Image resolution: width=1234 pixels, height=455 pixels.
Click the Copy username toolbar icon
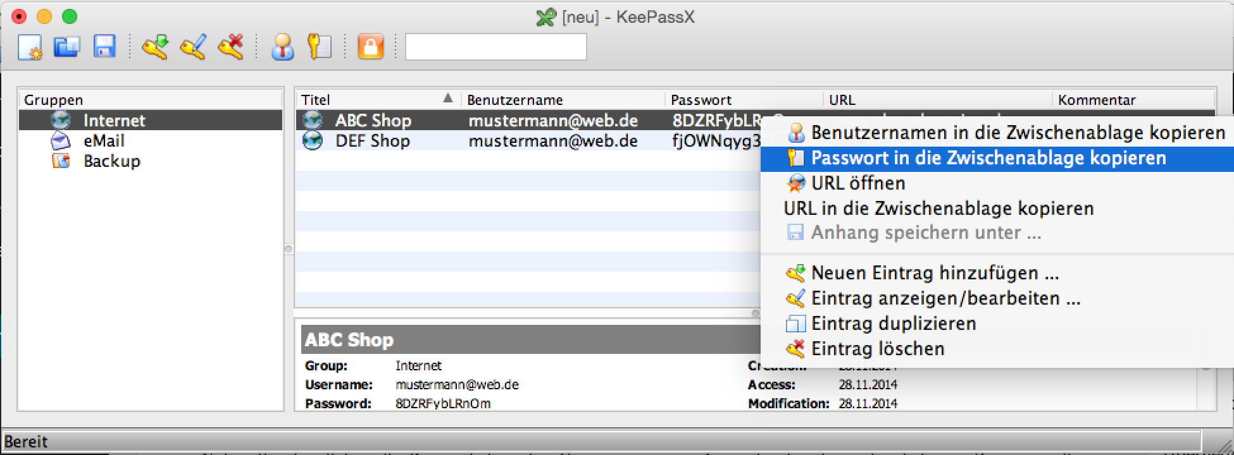(282, 47)
